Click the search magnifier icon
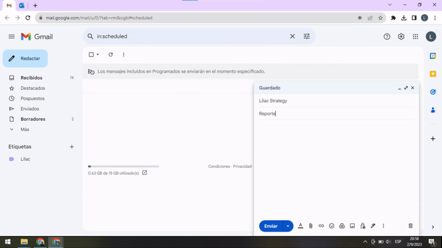Screen dimensions: 442x248 90,36
